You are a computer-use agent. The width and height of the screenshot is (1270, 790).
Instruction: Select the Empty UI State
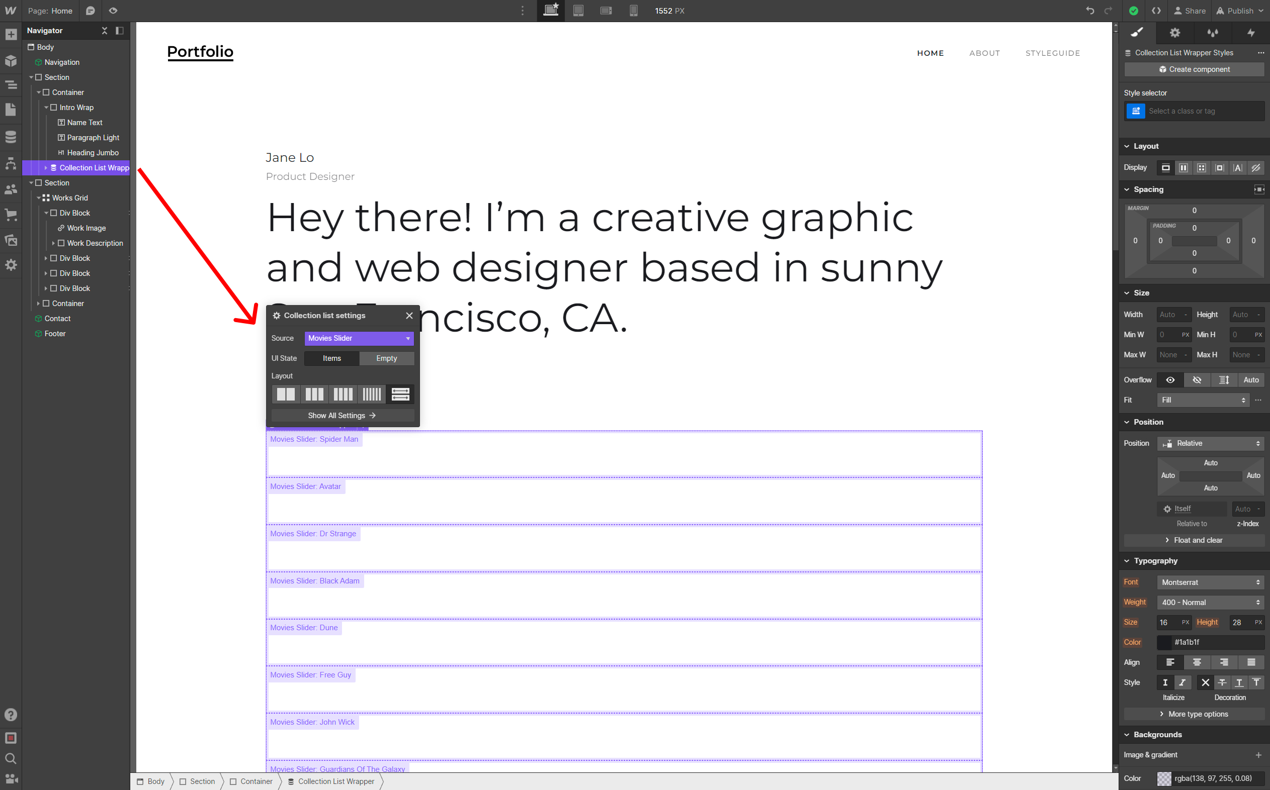[387, 358]
